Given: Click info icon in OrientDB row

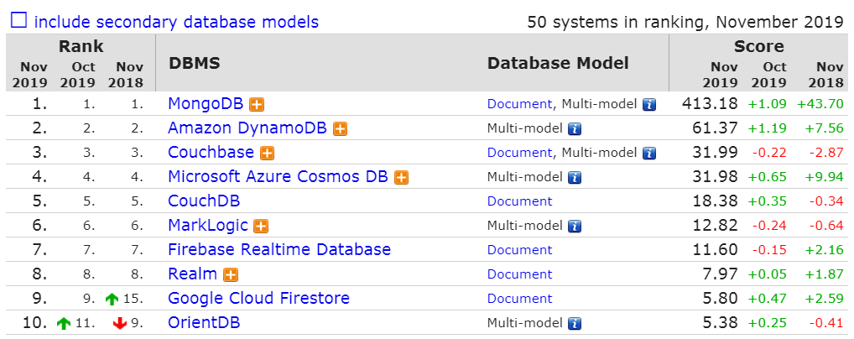Looking at the screenshot, I should tap(575, 324).
